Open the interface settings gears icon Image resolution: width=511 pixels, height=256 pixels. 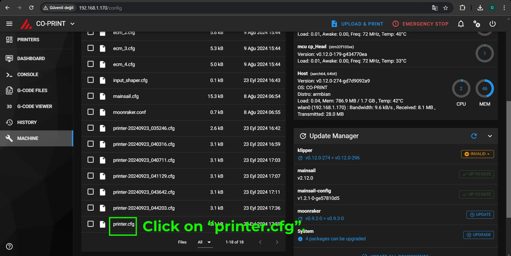point(477,24)
